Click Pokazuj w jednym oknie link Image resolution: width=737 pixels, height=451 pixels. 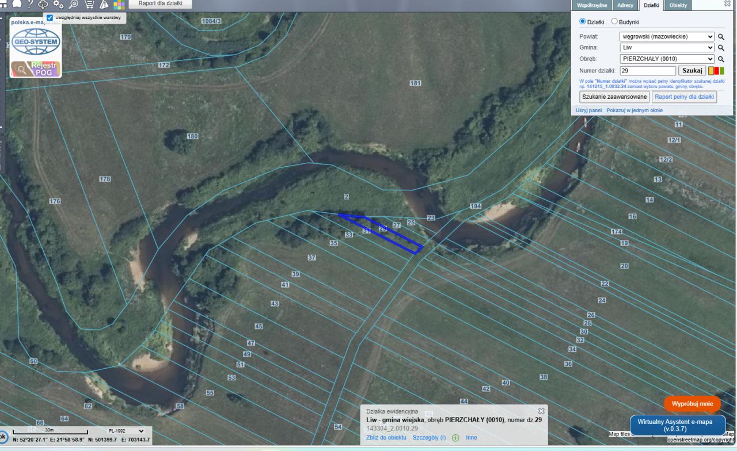(x=635, y=110)
